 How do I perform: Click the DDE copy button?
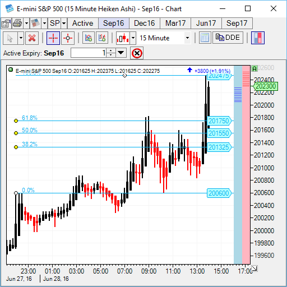pyautogui.click(x=228, y=38)
